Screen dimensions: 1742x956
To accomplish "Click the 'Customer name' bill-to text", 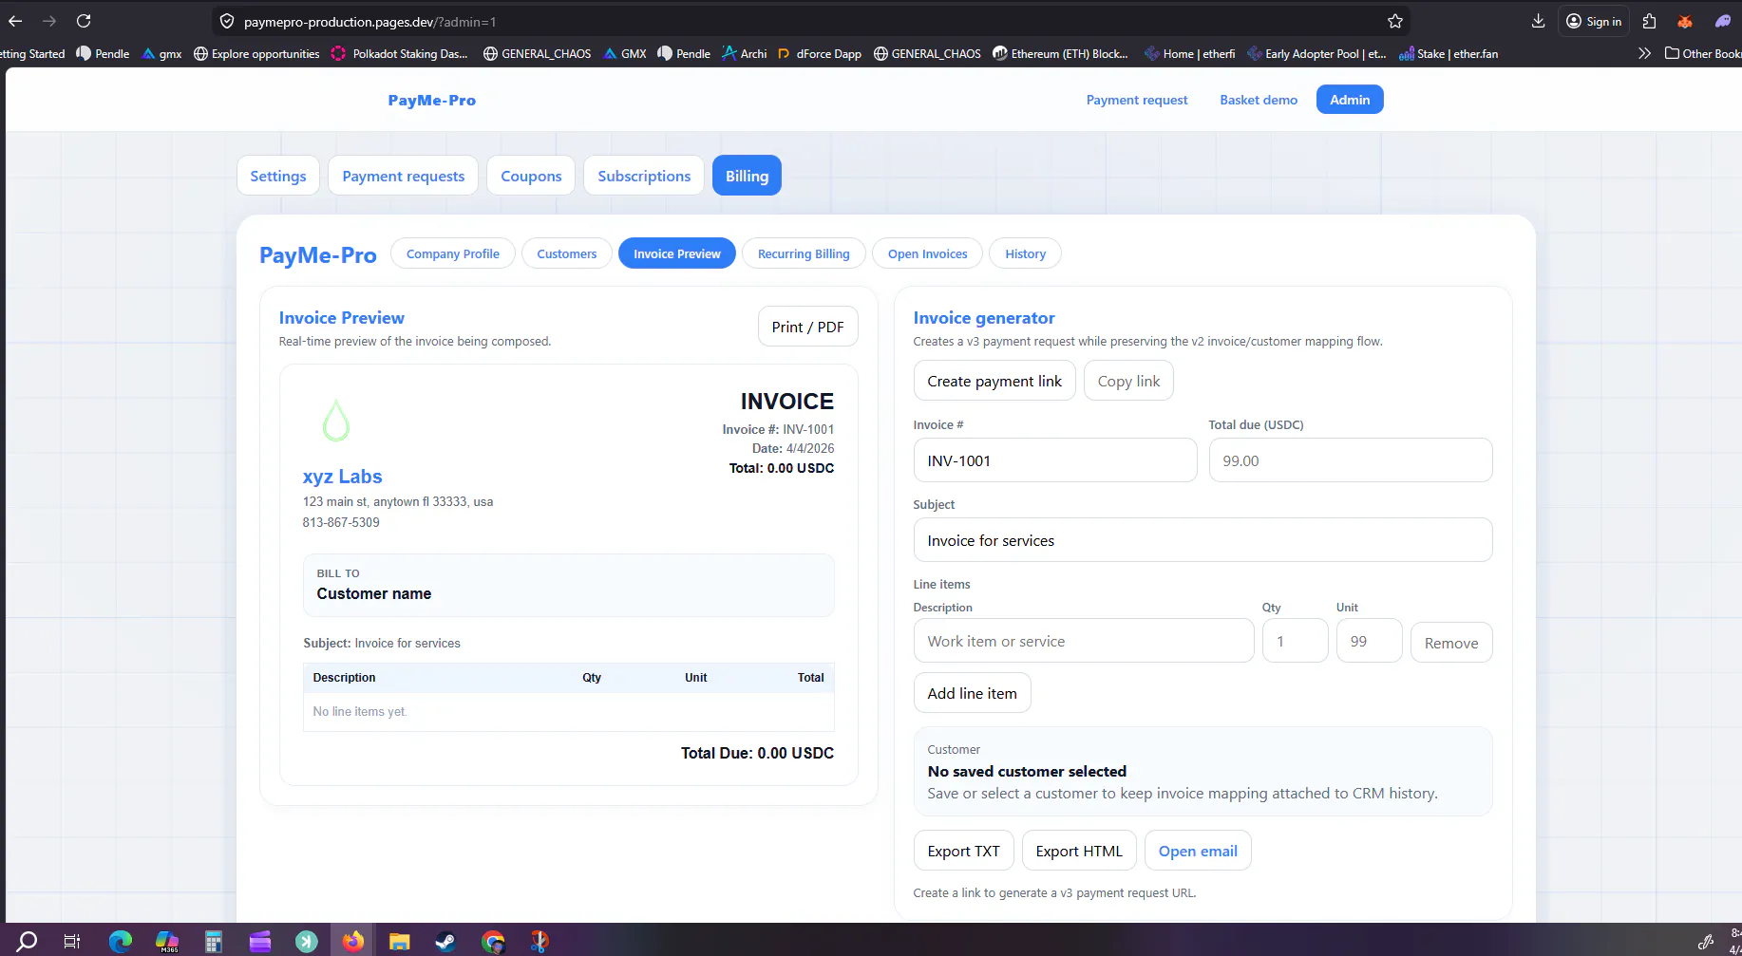I will 374,593.
